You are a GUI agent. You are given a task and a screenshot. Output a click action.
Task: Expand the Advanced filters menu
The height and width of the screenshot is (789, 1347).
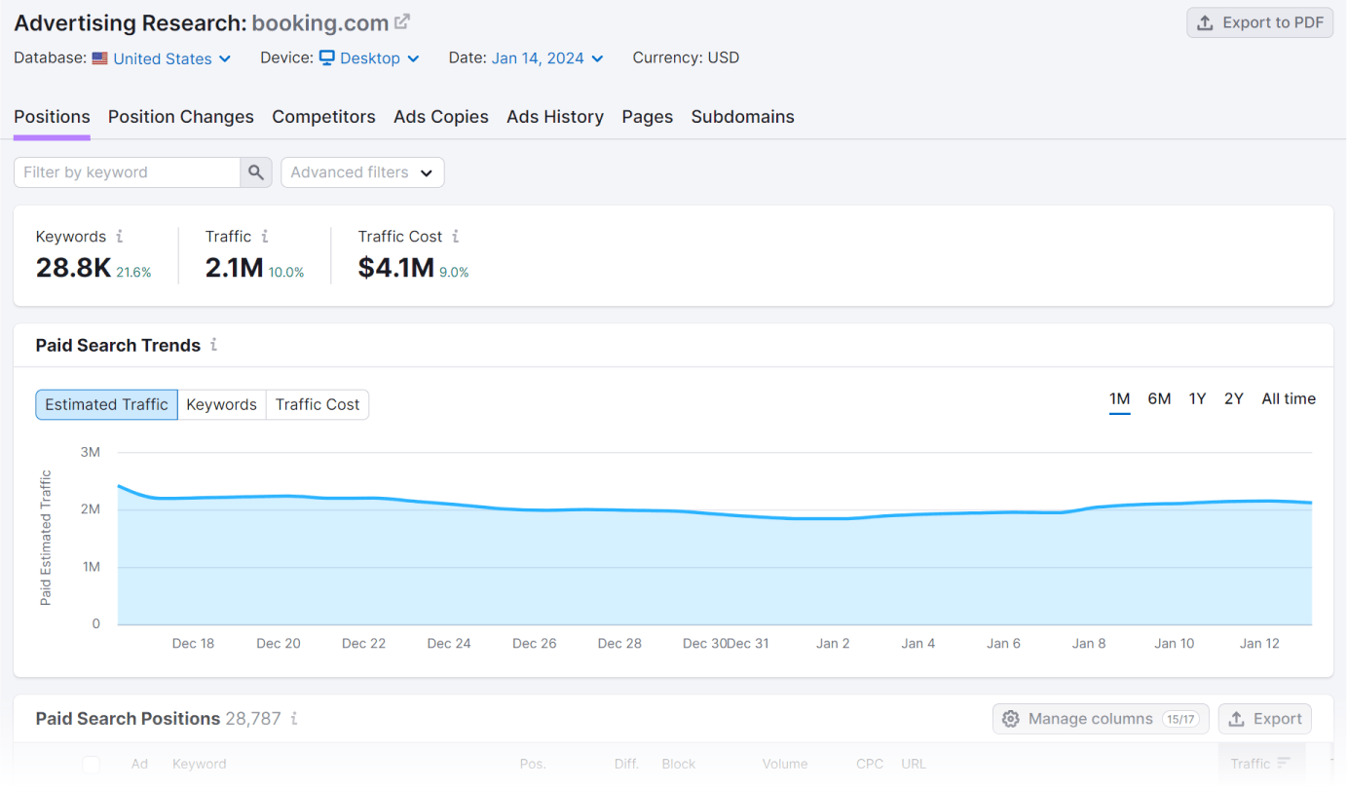[362, 171]
